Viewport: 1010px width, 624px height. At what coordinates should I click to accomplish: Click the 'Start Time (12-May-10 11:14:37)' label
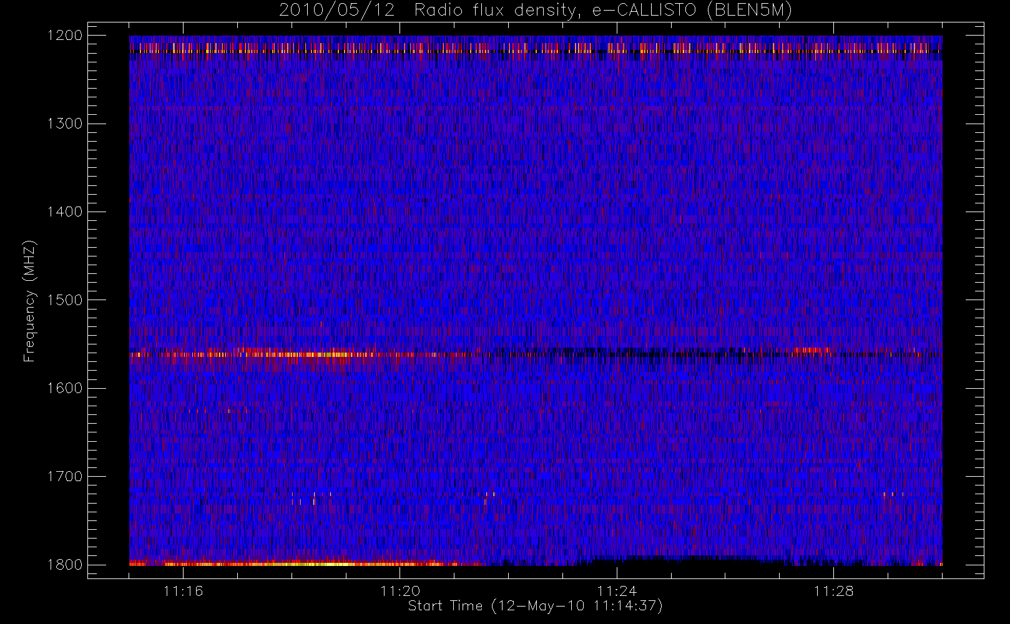coord(535,606)
